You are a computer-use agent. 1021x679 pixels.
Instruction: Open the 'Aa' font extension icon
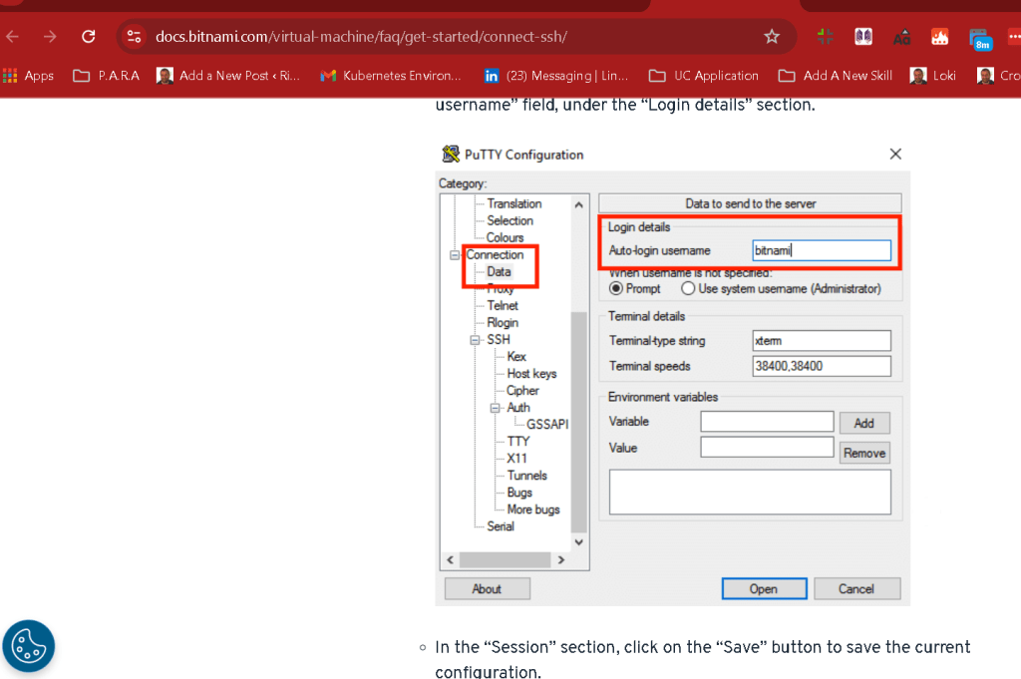[x=901, y=38]
